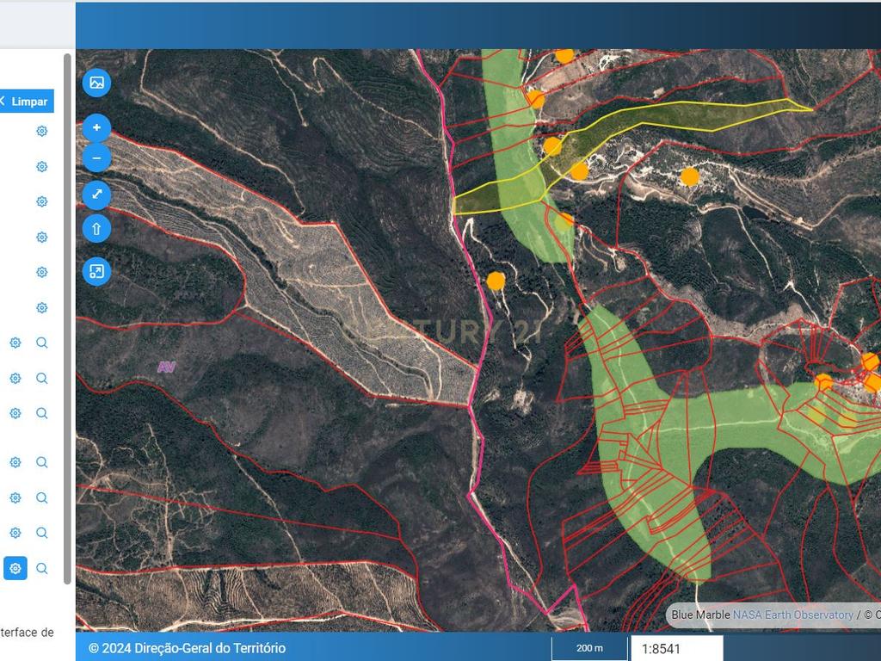881x661 pixels.
Task: Click the topmost magnifier icon in sidebar
Action: (41, 343)
